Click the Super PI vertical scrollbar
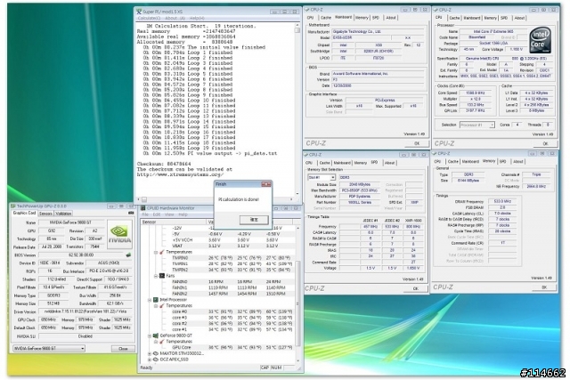Screen dimensions: 570x380 [x=297, y=109]
